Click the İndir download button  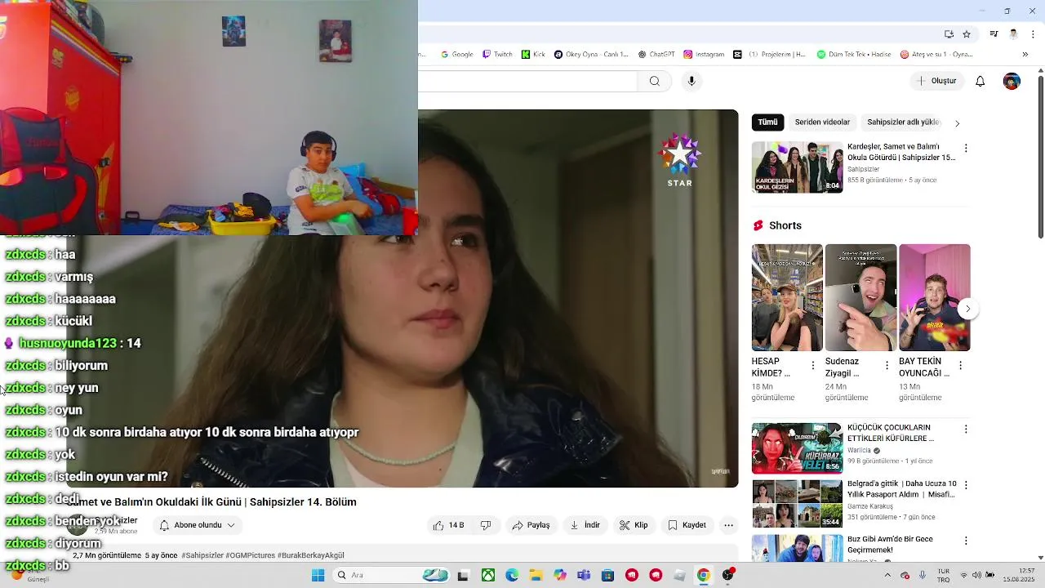pyautogui.click(x=585, y=525)
